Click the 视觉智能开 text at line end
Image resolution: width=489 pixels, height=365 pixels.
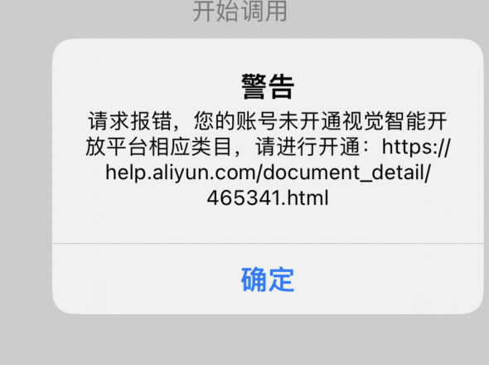tap(395, 121)
